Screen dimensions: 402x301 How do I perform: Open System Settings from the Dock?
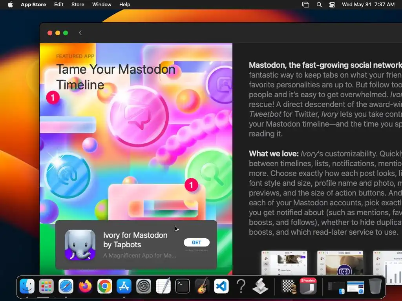(x=144, y=286)
